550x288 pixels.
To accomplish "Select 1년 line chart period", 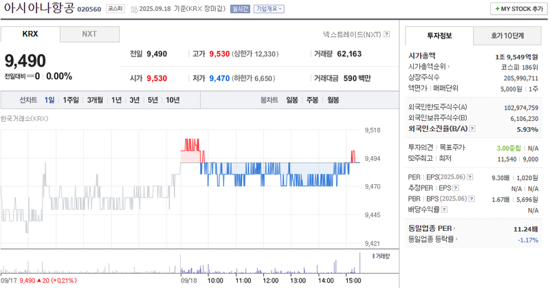I will 116,100.
